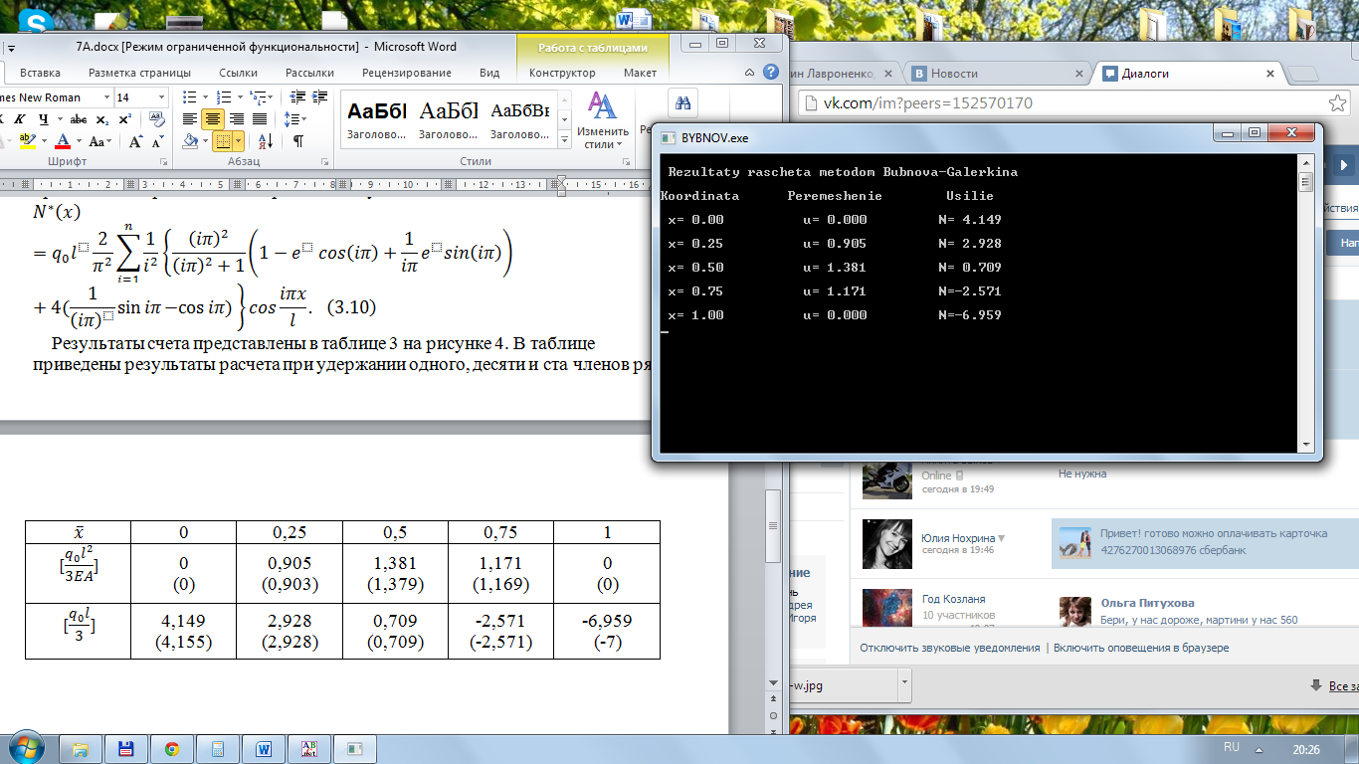Toggle show paragraph marks

298,140
